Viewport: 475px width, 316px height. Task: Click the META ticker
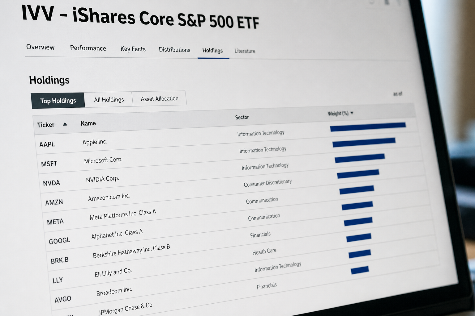tap(55, 222)
